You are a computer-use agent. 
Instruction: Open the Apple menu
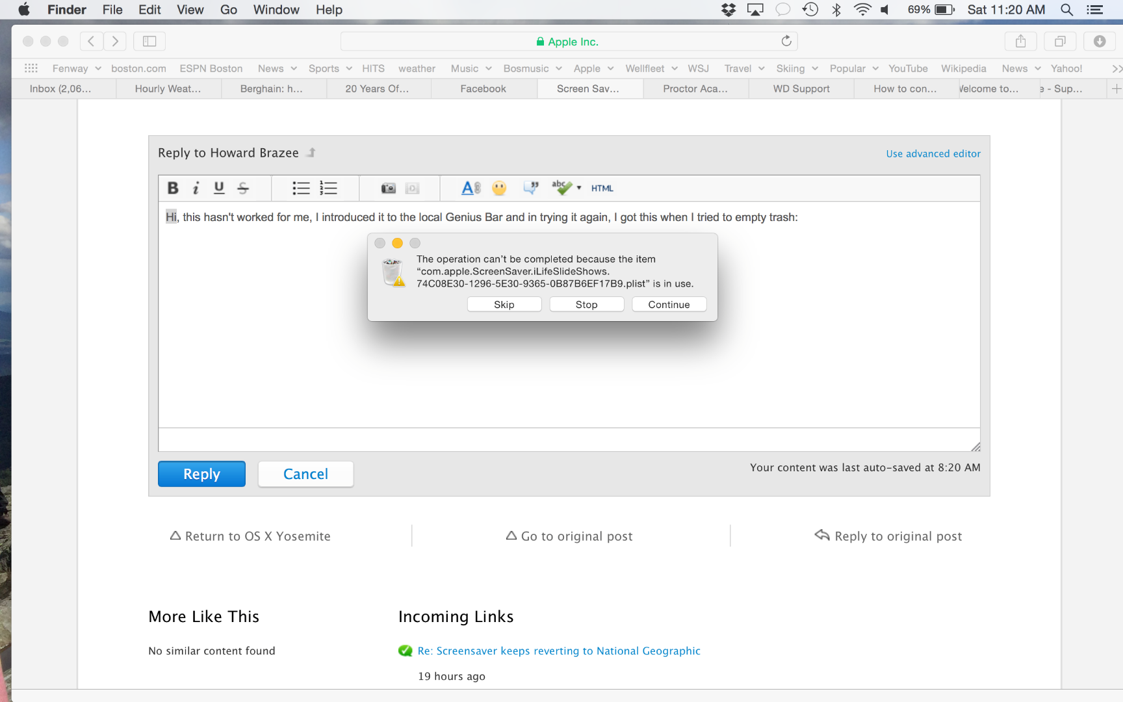click(x=24, y=10)
